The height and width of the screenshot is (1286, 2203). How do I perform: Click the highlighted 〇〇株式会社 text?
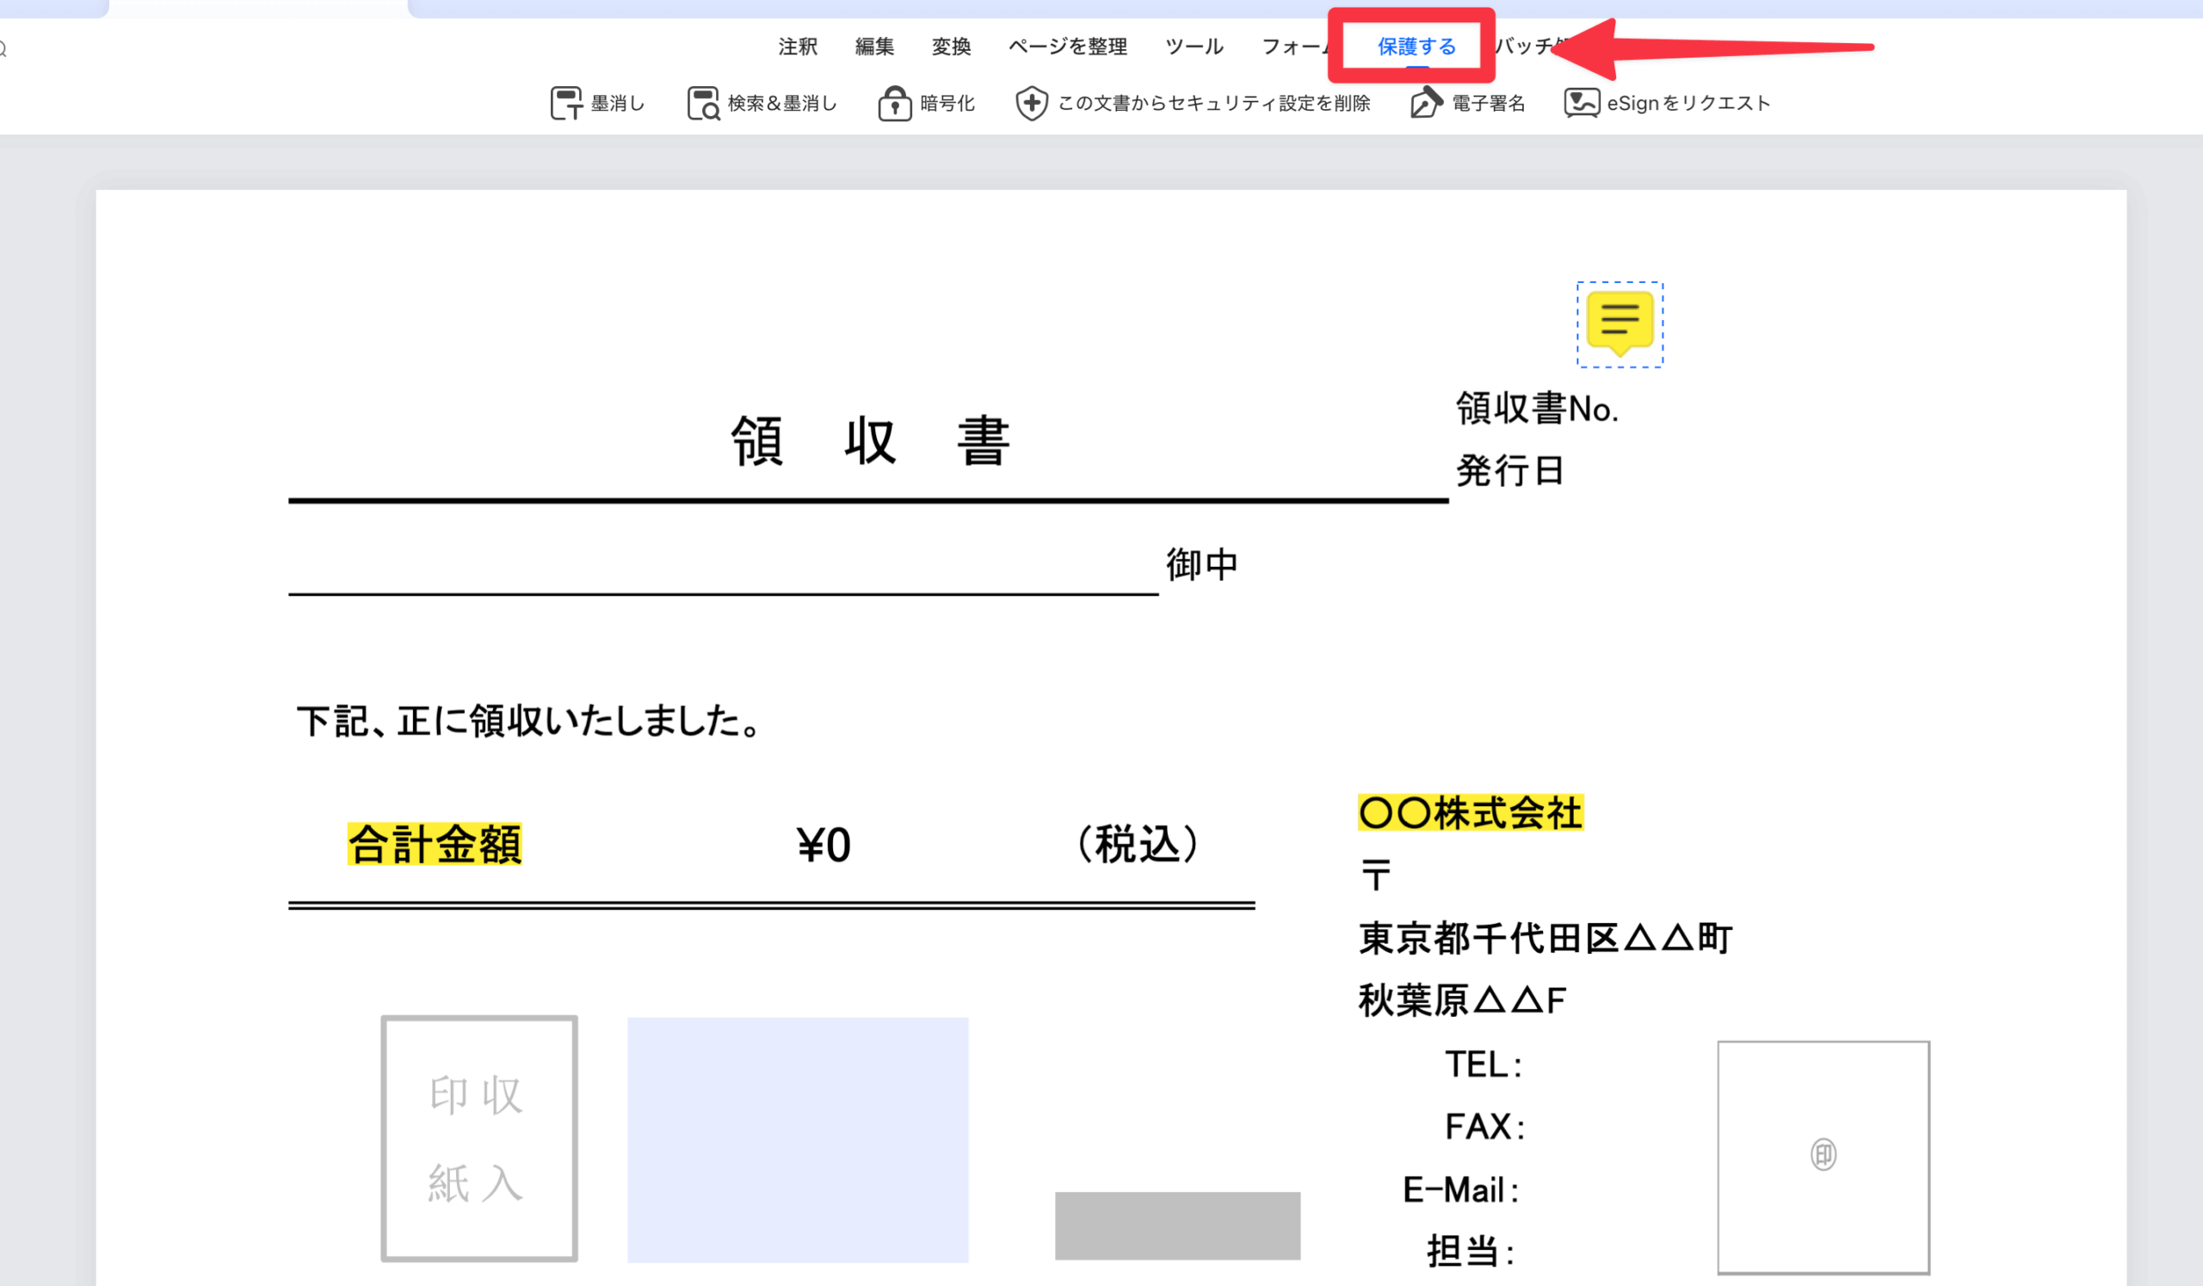click(x=1471, y=813)
